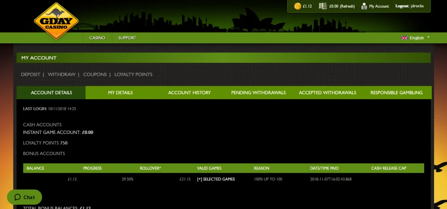Click the £0.00 (Refresh) balance link

coord(342,6)
